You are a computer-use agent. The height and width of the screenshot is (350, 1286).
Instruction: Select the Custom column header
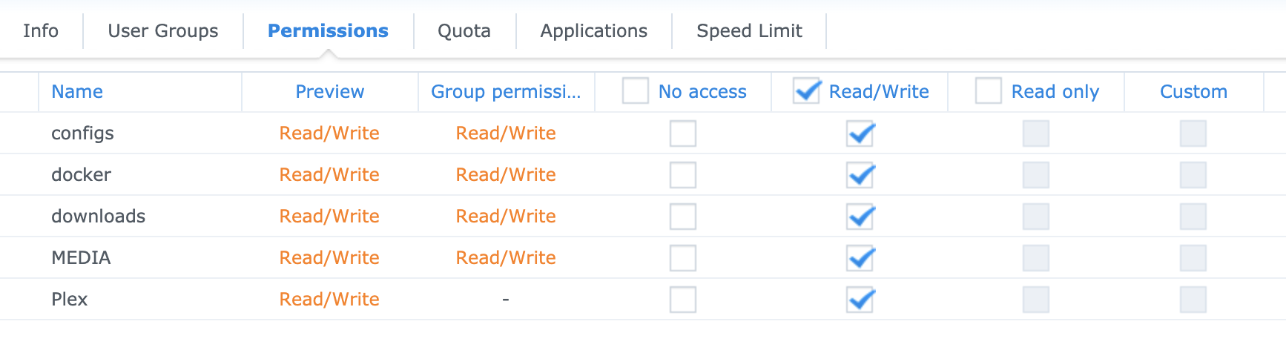(1193, 92)
